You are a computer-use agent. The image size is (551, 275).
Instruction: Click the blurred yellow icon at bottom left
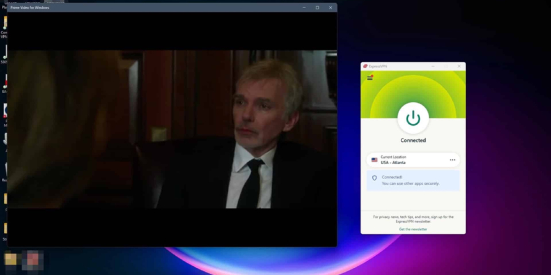(x=11, y=259)
